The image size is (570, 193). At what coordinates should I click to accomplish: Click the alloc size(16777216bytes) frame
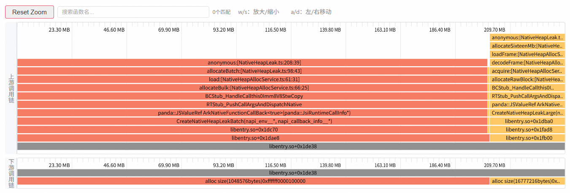(x=527, y=181)
